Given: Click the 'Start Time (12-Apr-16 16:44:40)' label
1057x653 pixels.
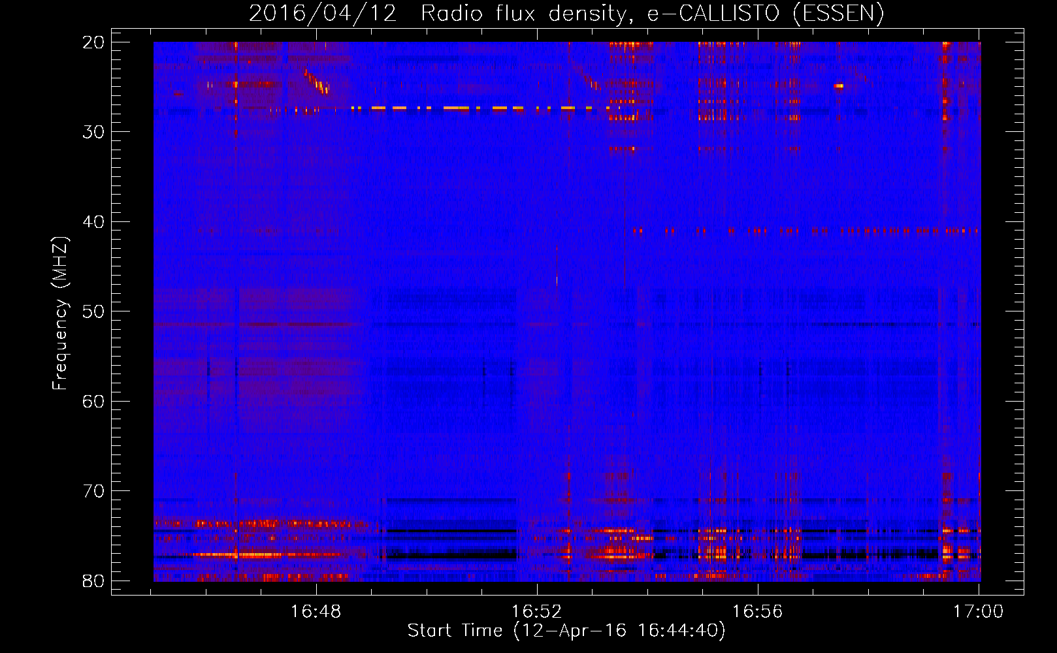Looking at the screenshot, I should pyautogui.click(x=566, y=631).
